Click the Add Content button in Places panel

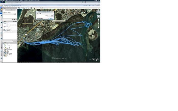pos(15,21)
